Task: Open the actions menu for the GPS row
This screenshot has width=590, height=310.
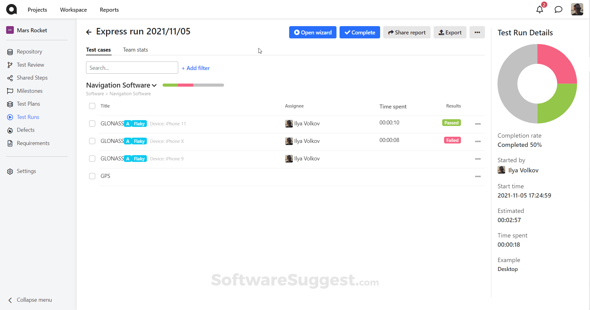Action: tap(478, 176)
